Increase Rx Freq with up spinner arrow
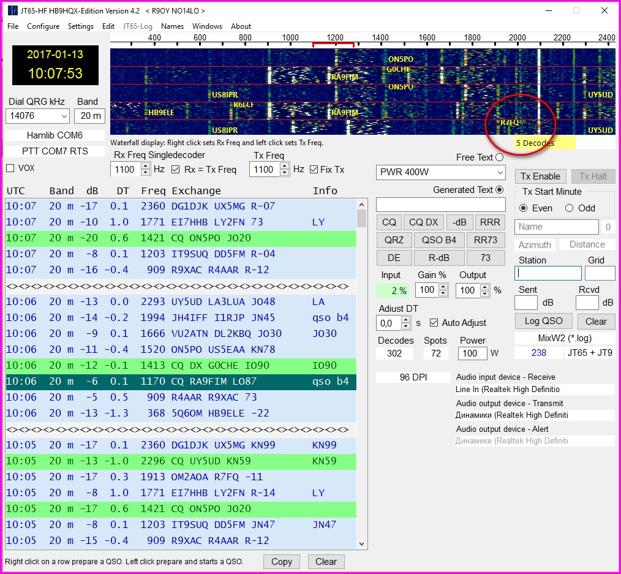This screenshot has width=621, height=574. point(145,166)
